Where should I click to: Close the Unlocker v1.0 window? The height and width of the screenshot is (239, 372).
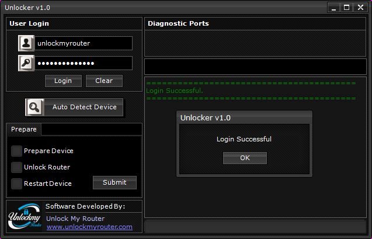point(361,8)
